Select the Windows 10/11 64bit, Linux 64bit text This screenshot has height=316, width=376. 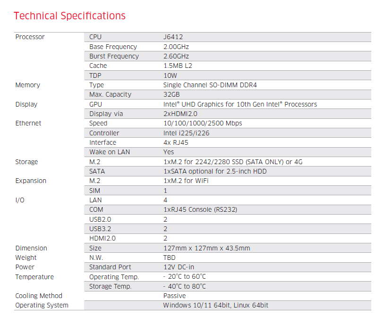[216, 305]
